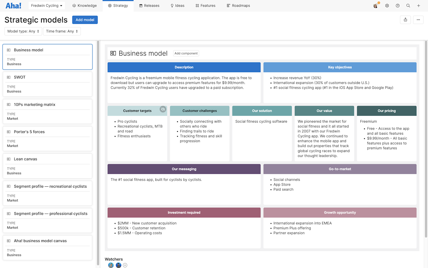Open the Model type: Any filter

pos(23,31)
